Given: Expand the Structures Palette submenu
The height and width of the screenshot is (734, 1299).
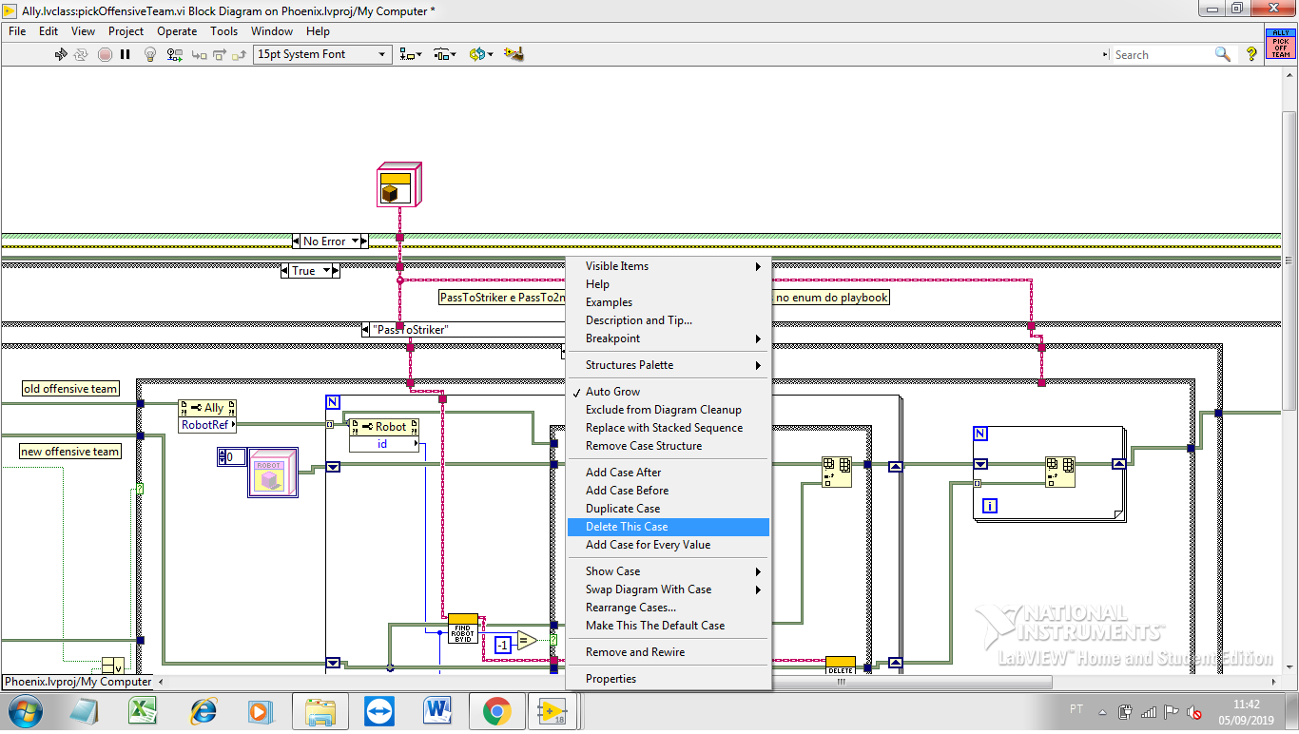Looking at the screenshot, I should pos(669,365).
